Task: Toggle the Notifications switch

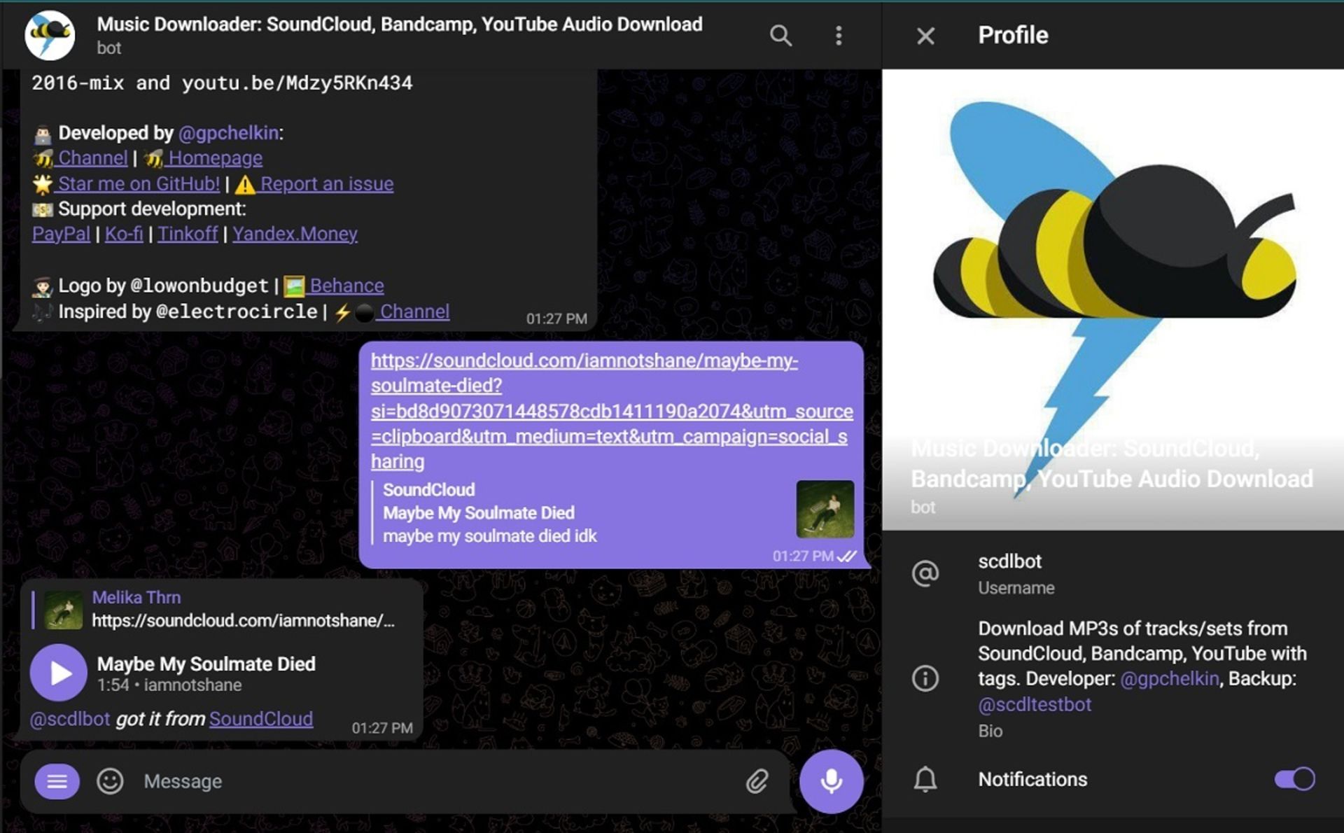Action: point(1294,779)
